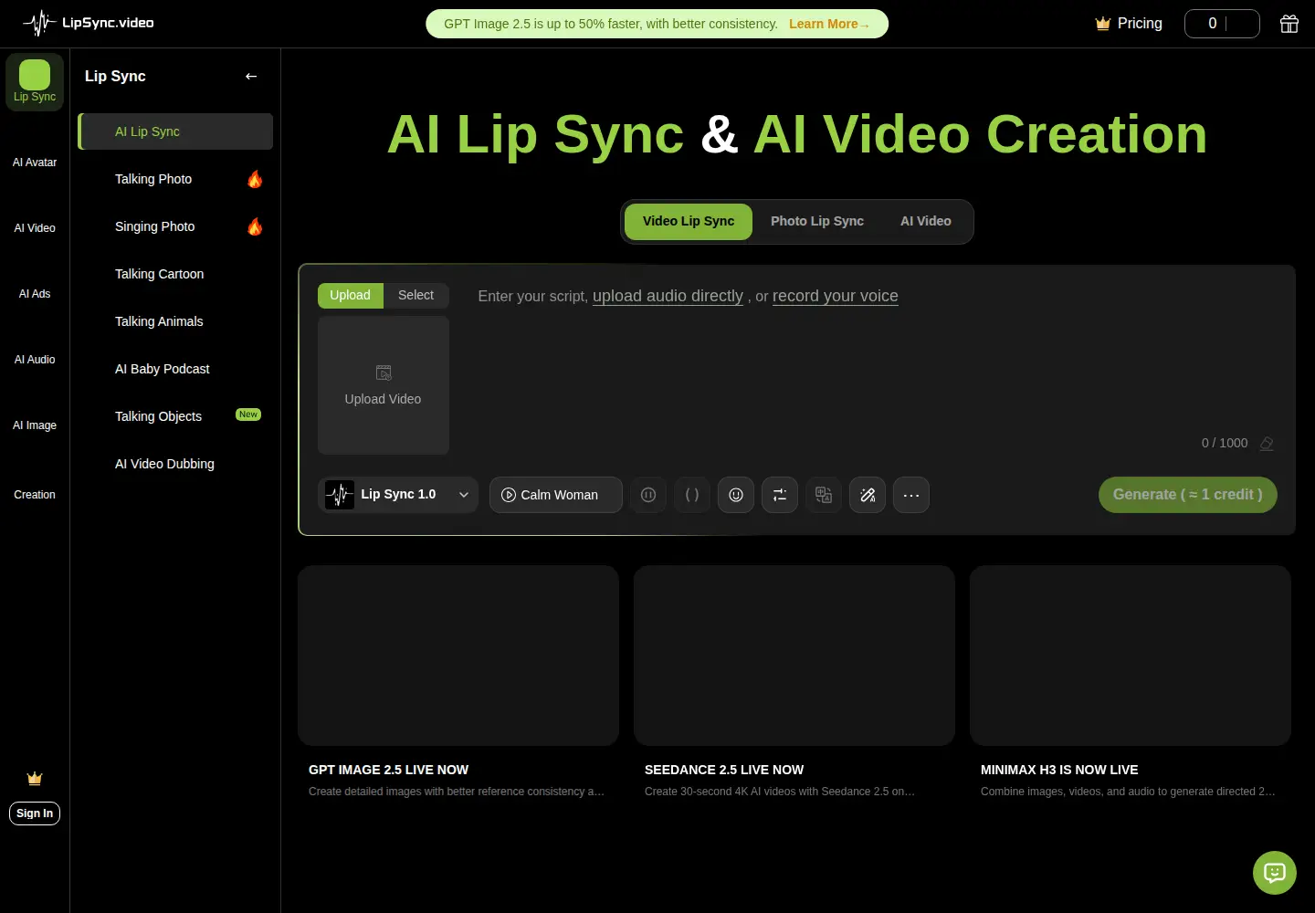
Task: Click the Lip Sync green sidebar icon
Action: point(35,81)
